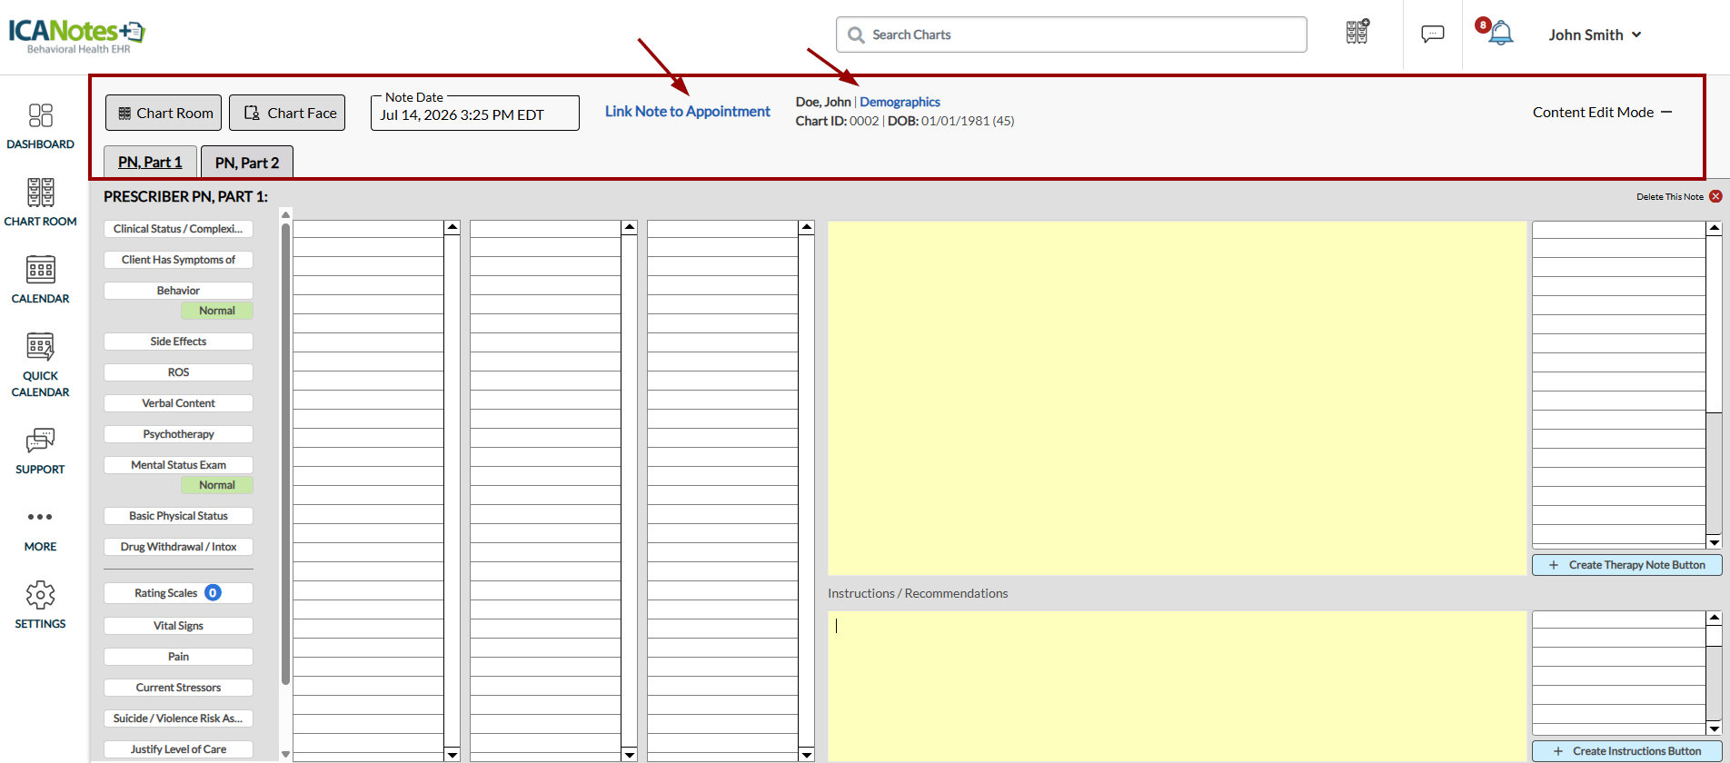This screenshot has width=1730, height=763.
Task: Click down arrow of first list column
Action: click(452, 754)
